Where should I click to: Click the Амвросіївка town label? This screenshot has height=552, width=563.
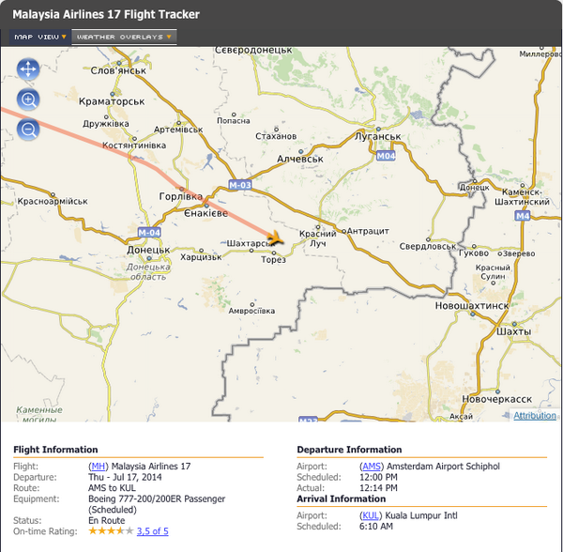tap(251, 311)
